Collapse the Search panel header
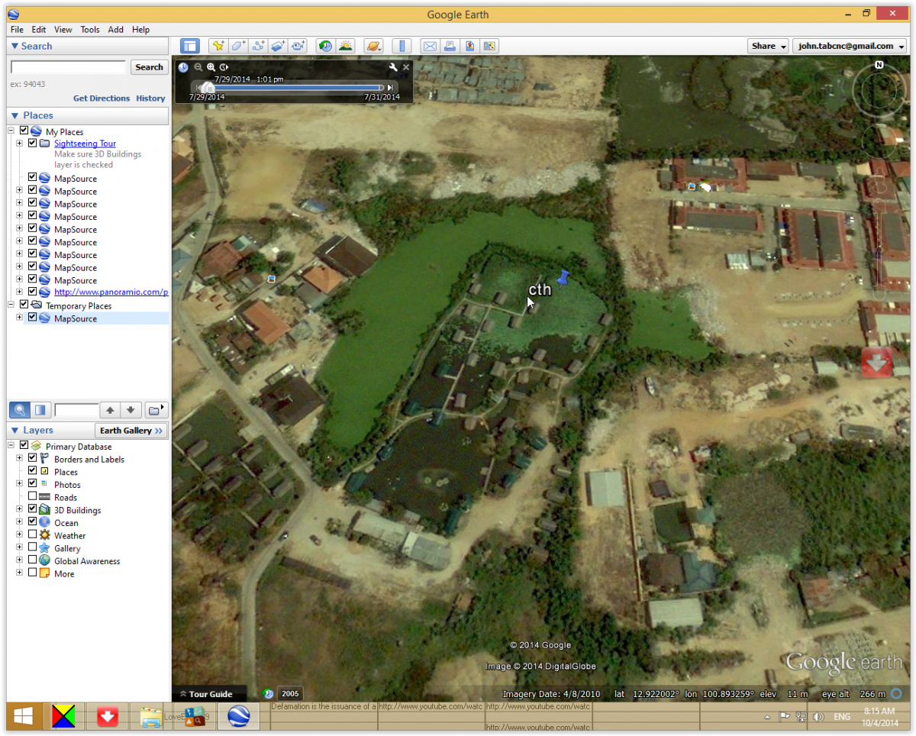 88,46
